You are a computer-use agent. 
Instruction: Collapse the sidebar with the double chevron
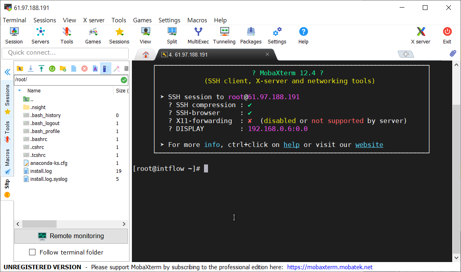[7, 72]
